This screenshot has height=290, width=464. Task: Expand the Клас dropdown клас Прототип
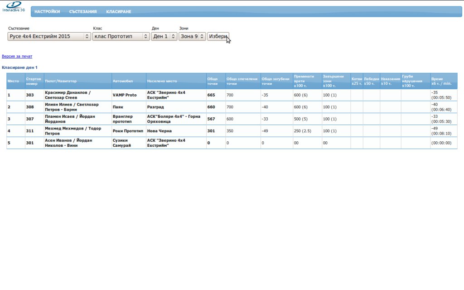[x=121, y=36]
